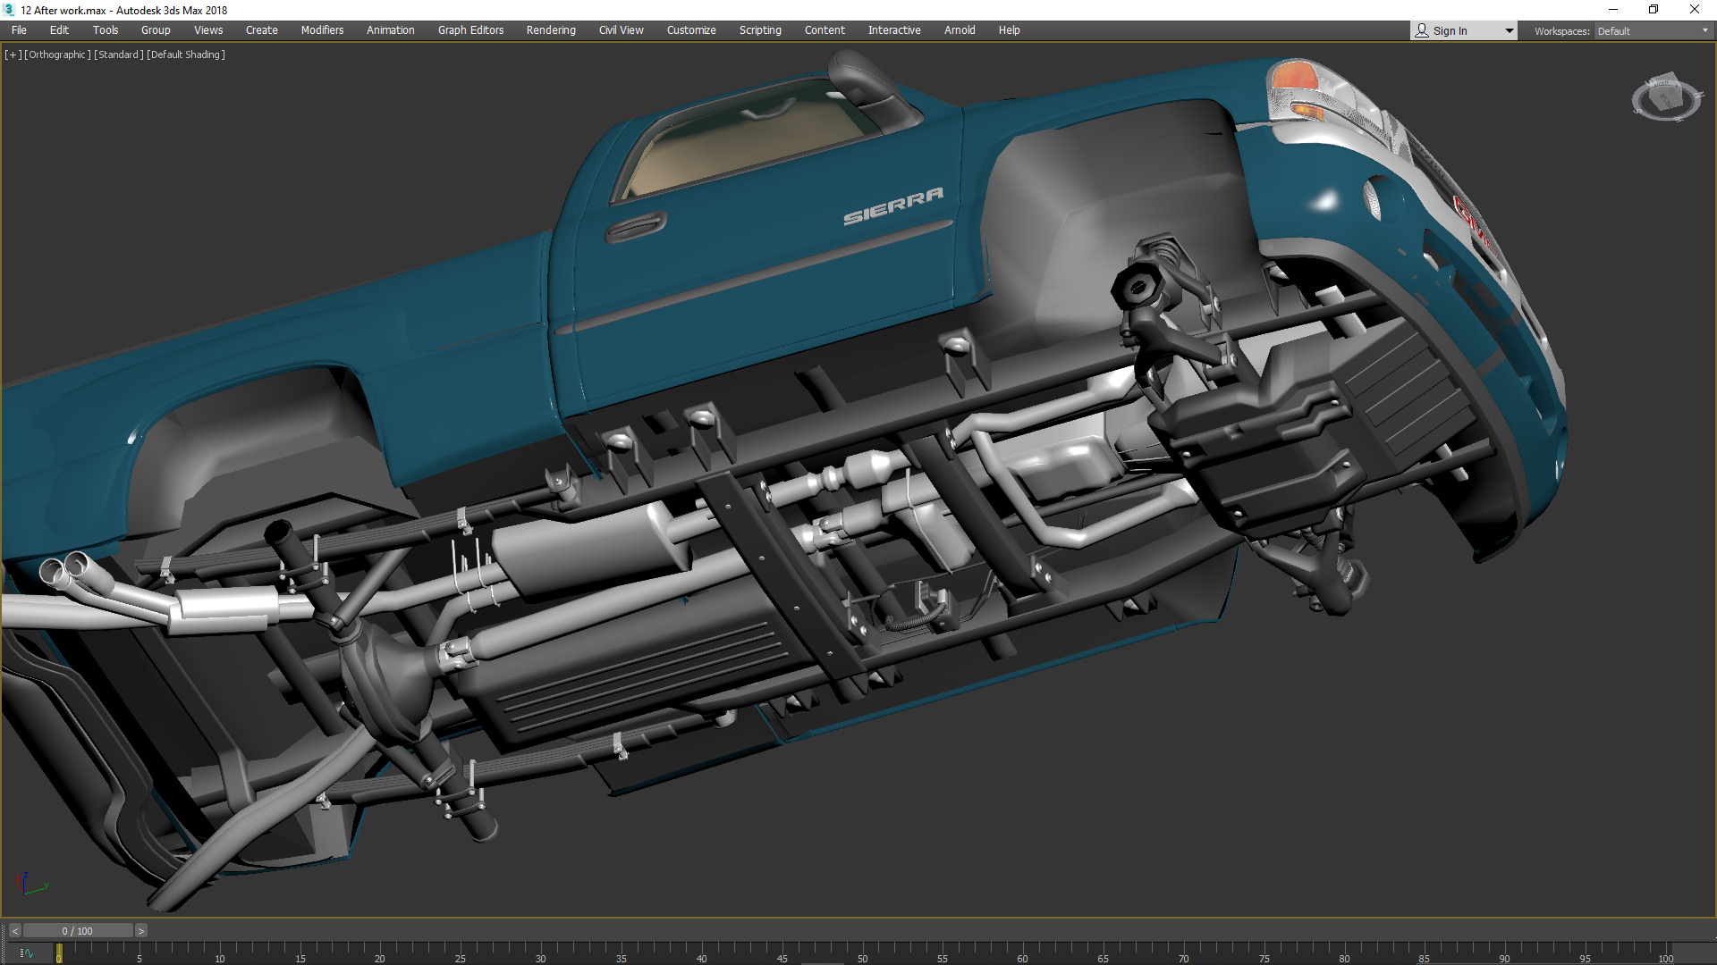Open the Mini Curve Editor icon
This screenshot has height=965, width=1717.
coord(26,953)
